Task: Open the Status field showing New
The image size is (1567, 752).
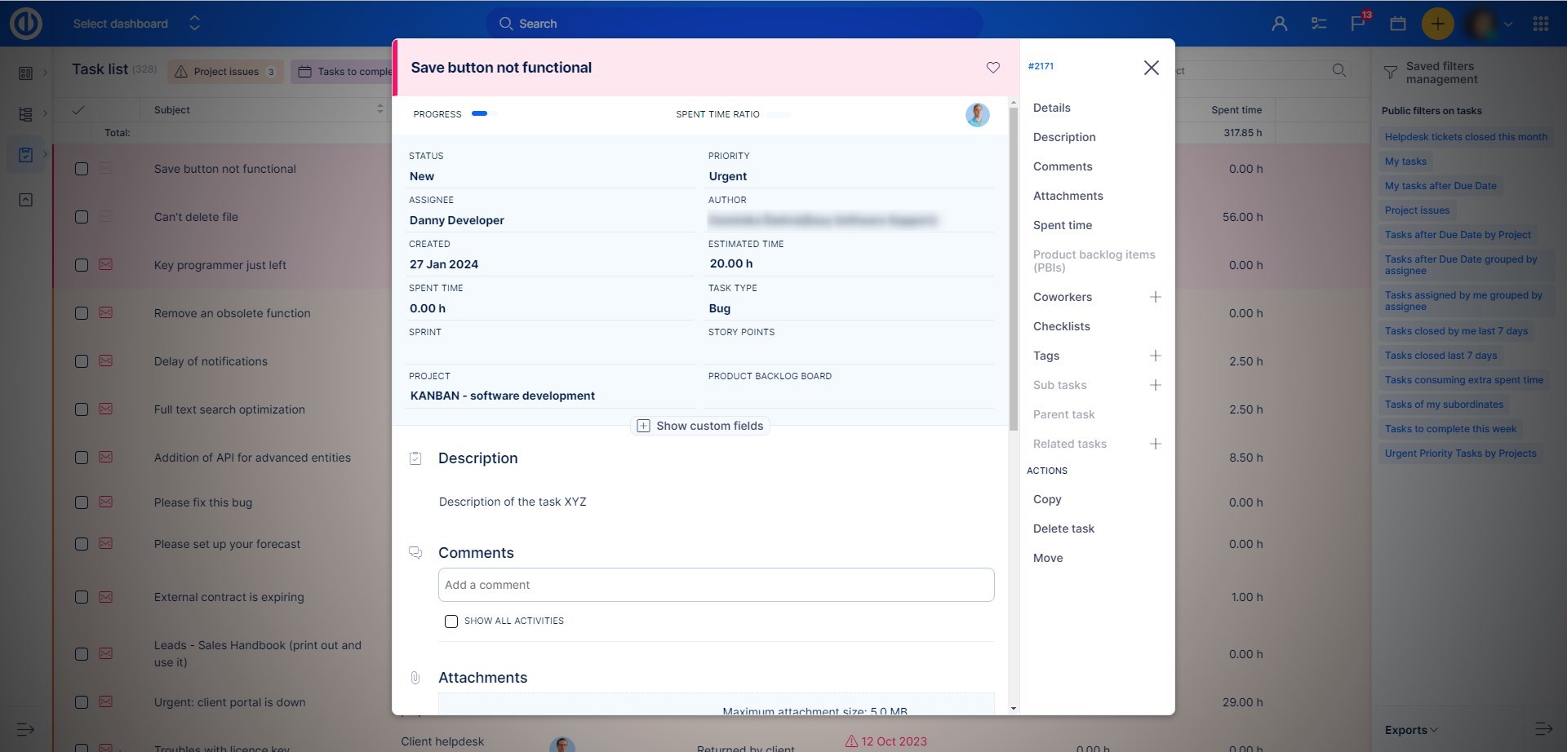Action: point(551,176)
